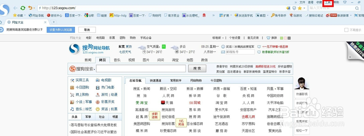Open the 工具 menu
The height and width of the screenshot is (136, 364).
328,2
